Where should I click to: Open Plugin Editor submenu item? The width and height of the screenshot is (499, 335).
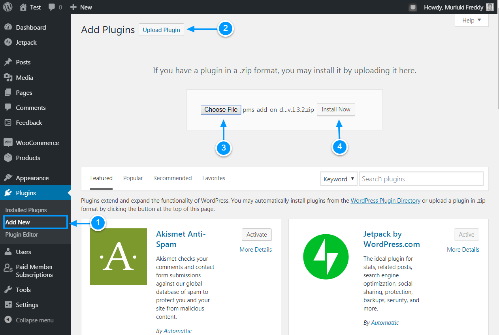click(22, 234)
